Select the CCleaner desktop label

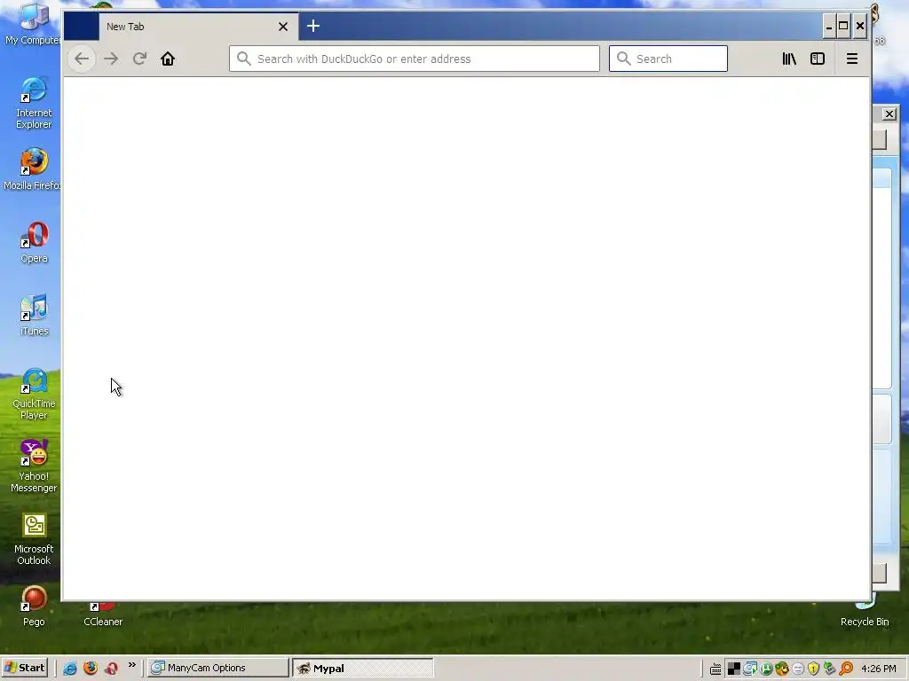pos(103,622)
